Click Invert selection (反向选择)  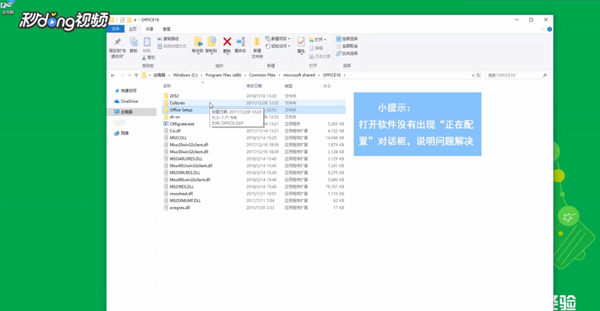[347, 54]
